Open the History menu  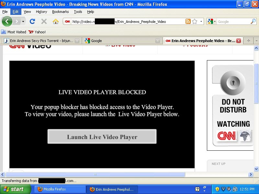click(41, 12)
